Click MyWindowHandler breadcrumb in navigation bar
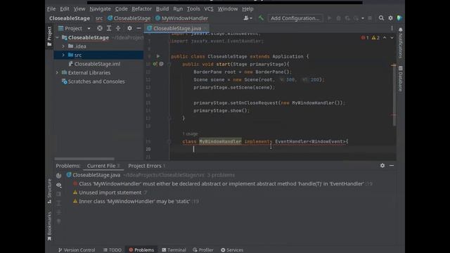The height and width of the screenshot is (253, 450). (x=181, y=18)
